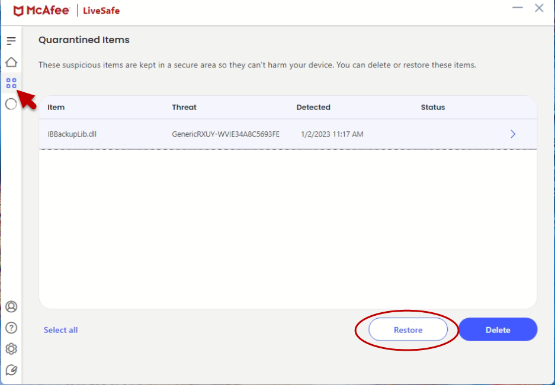Image resolution: width=555 pixels, height=385 pixels.
Task: Click the Detected column header
Action: point(313,108)
